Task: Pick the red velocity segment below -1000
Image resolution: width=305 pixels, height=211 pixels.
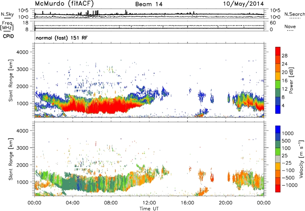Action: 278,189
